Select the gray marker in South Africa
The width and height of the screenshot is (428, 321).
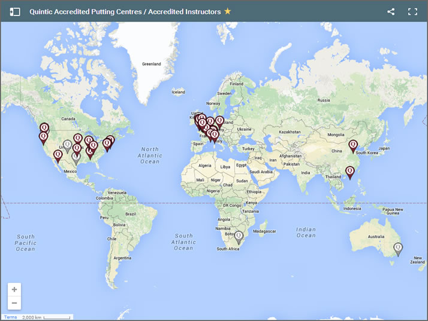(x=239, y=237)
